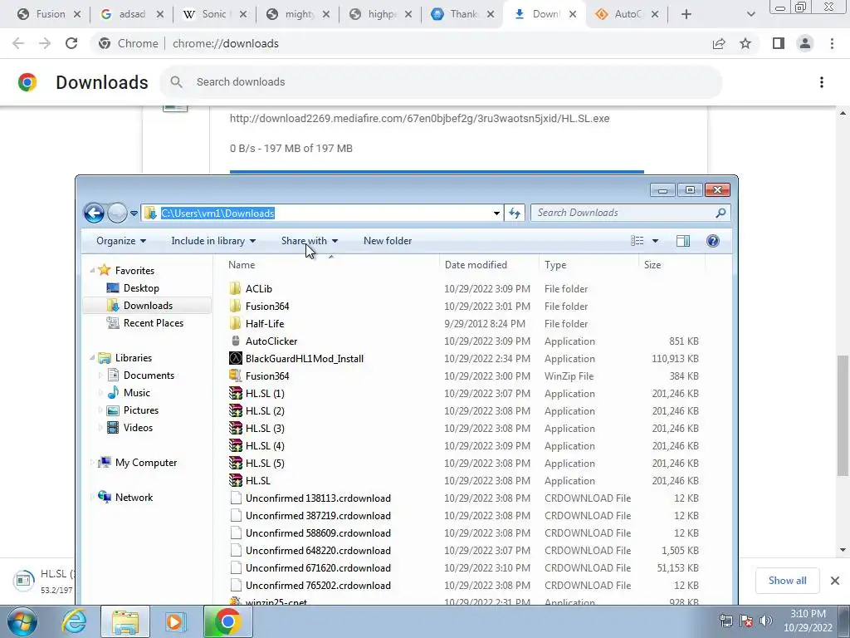Screen dimensions: 850x638
Task: Click the Explorer help question mark icon
Action: tap(713, 241)
